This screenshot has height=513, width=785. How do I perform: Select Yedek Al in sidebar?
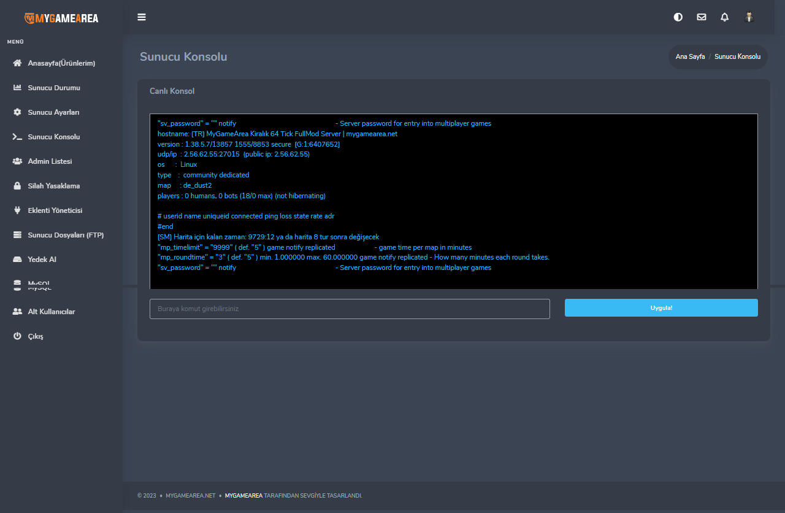point(42,260)
